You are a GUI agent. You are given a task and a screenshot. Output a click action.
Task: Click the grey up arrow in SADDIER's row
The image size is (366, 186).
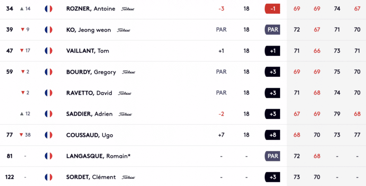22,114
